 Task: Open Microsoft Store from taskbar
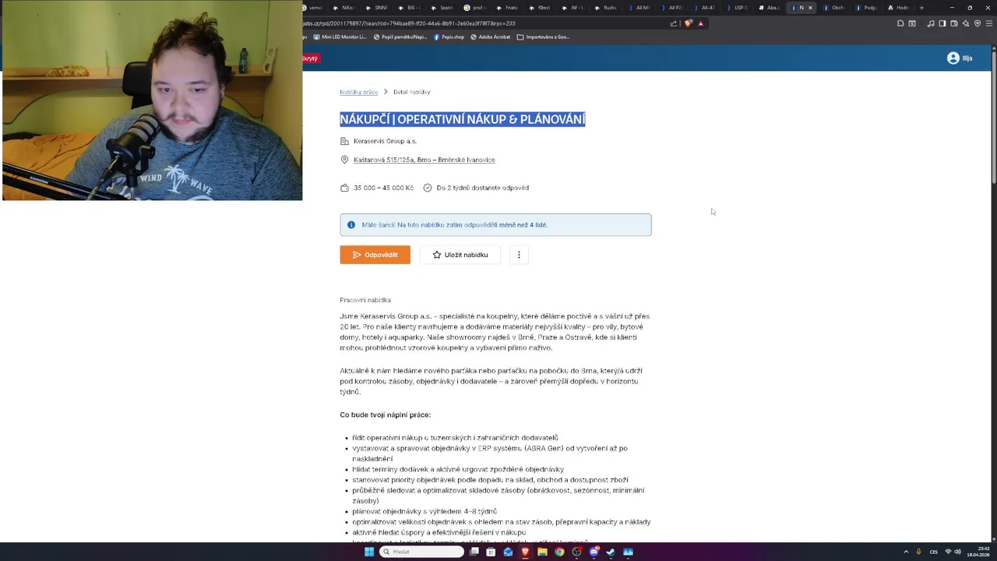(491, 552)
